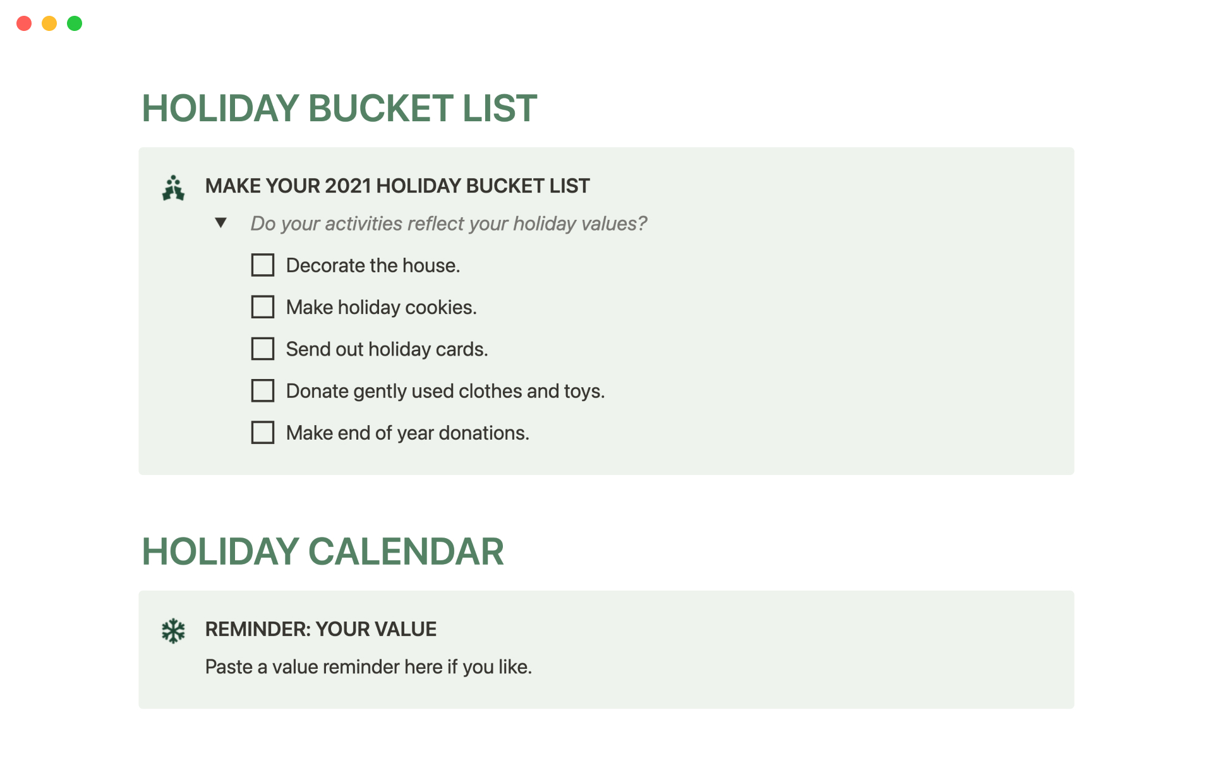Maximize the window with green button
This screenshot has width=1213, height=758.
point(75,23)
